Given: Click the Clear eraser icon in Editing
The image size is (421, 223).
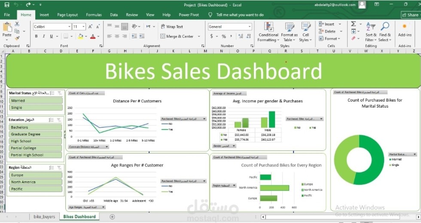Looking at the screenshot, I should (354, 38).
